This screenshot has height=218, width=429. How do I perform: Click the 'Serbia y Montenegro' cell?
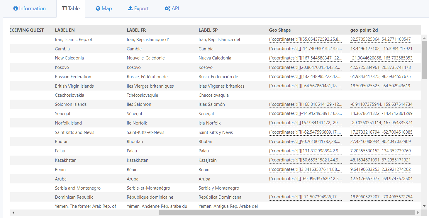tap(219, 188)
